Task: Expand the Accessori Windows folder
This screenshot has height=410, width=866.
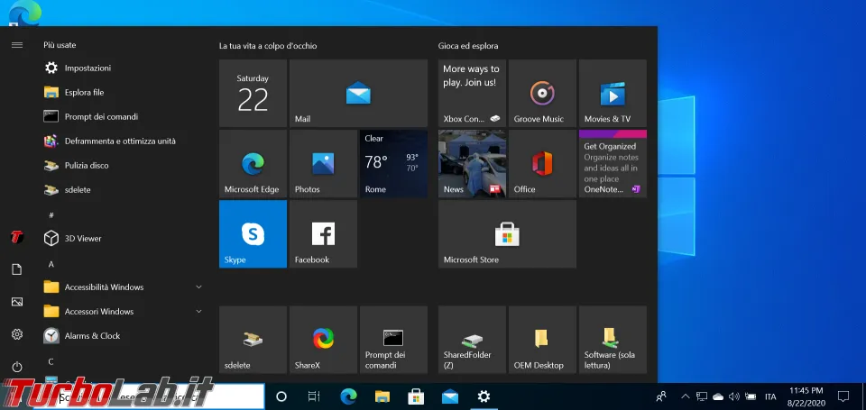Action: (x=99, y=312)
